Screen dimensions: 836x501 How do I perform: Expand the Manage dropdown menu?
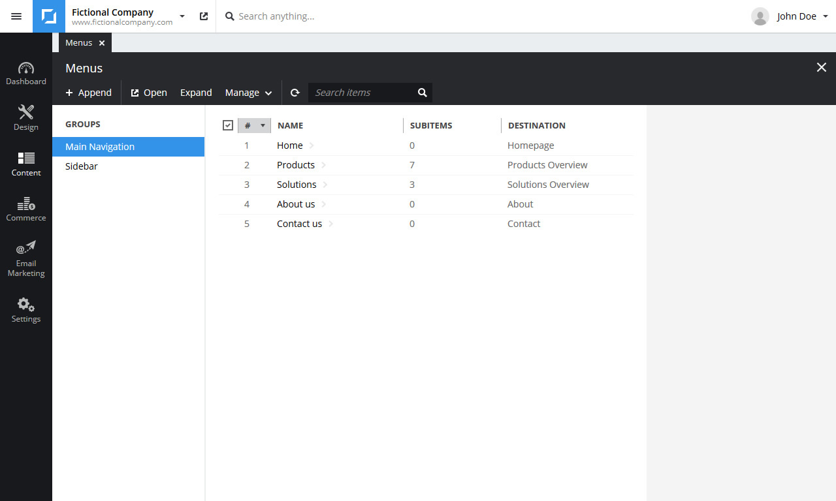248,93
